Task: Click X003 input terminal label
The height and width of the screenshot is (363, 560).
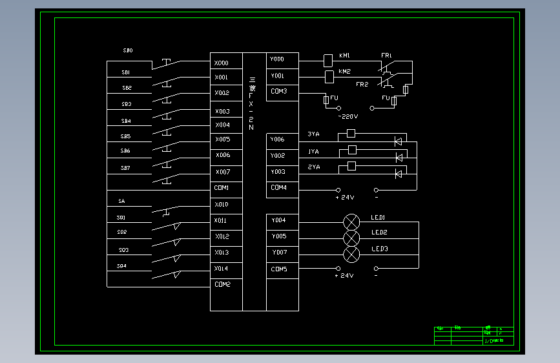Action: click(x=222, y=112)
